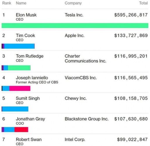Click the $595,266,817 total for Tesla
Viewport: 150px width, 146px height.
pyautogui.click(x=131, y=15)
